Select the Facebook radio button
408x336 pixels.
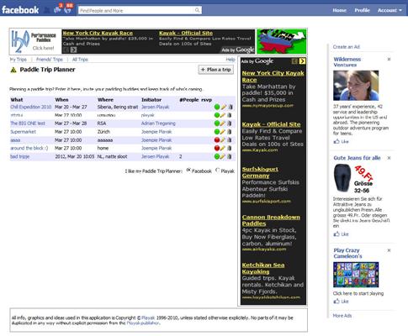click(188, 170)
